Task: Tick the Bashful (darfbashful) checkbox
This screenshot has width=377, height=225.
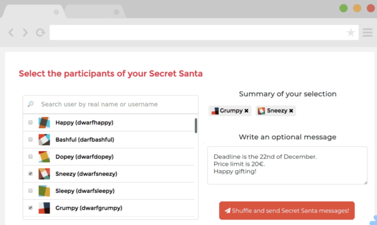Action: tap(31, 139)
